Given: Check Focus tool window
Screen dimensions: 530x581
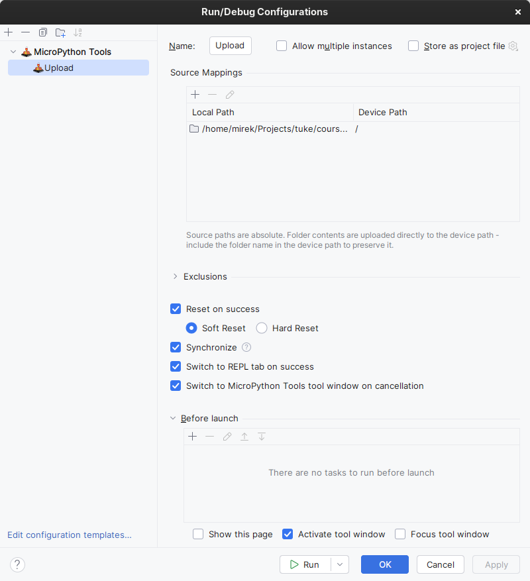Looking at the screenshot, I should point(400,535).
